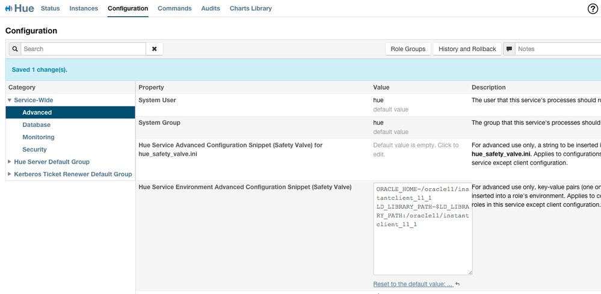
Task: Expand Kerberos Ticket Renewer Default Group
Action: pyautogui.click(x=10, y=174)
